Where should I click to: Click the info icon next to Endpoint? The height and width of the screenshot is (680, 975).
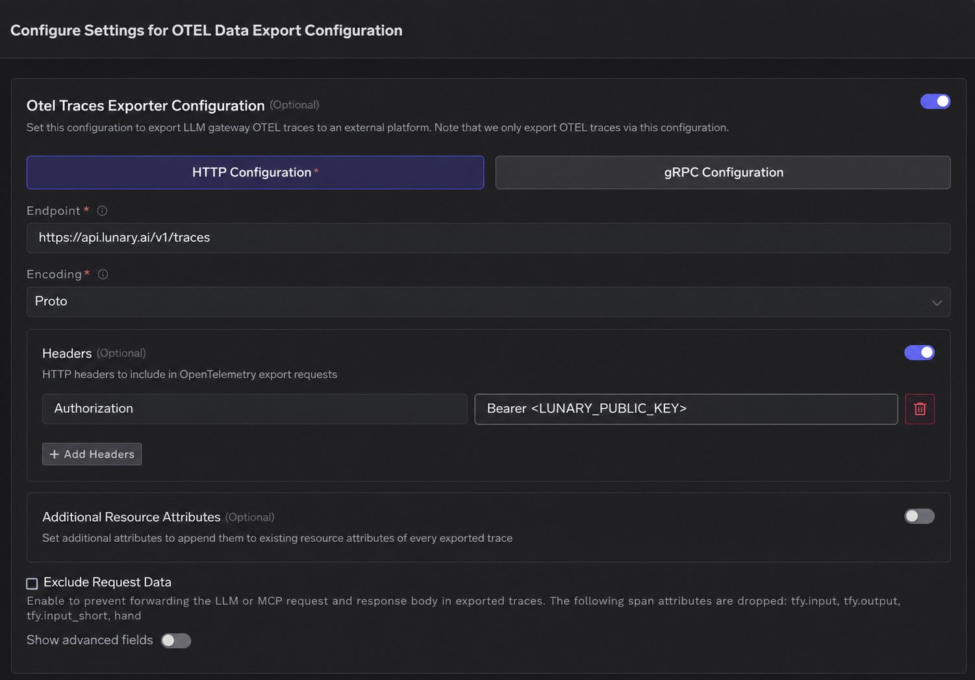102,211
